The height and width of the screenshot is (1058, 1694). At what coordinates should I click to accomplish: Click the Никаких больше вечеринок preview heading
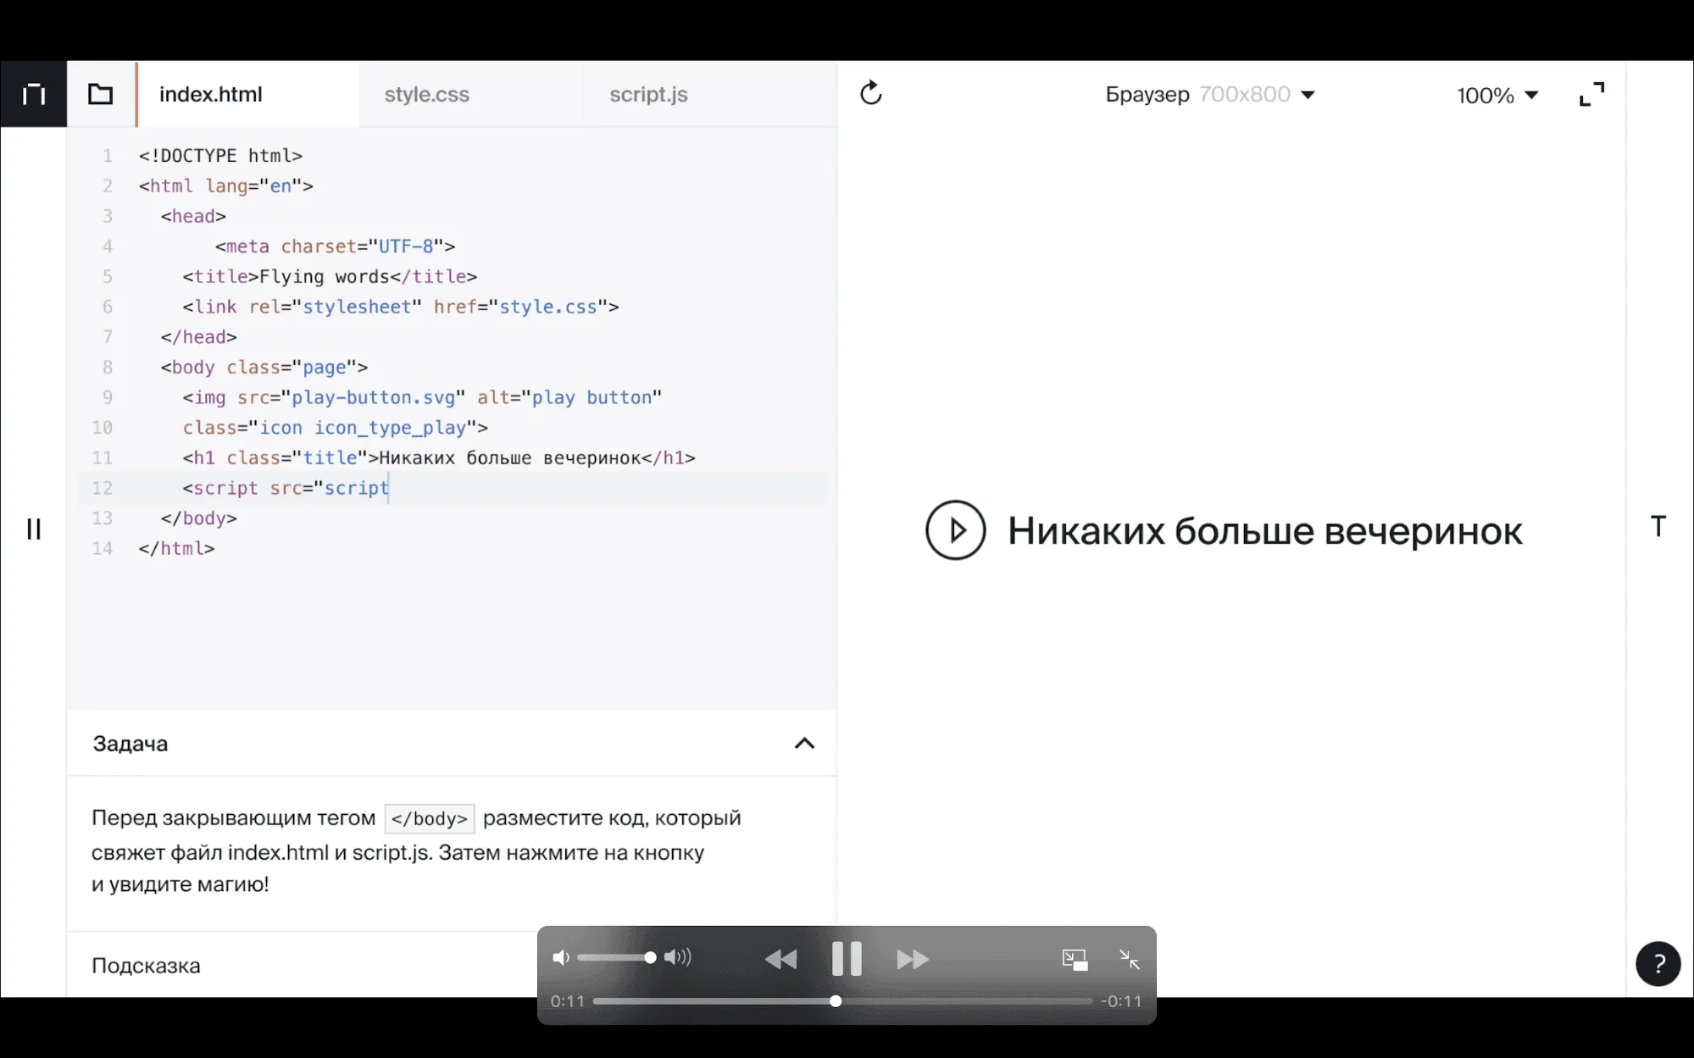1264,531
